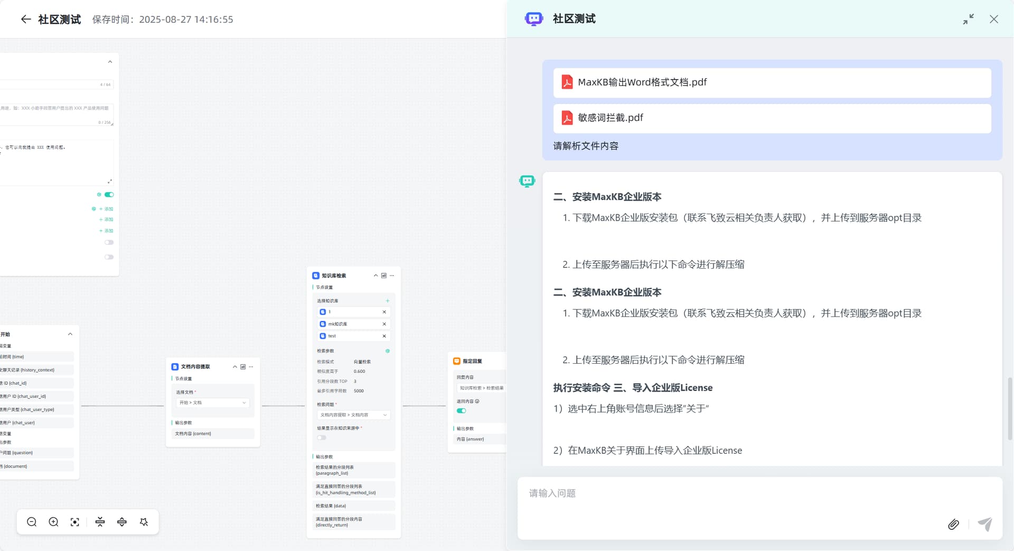Click the auto-layout beautify icon
Viewport: 1014px width, 551px height.
(x=144, y=522)
